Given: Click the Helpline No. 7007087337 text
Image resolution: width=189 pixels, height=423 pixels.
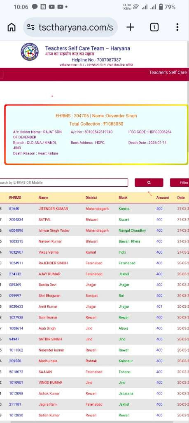Looking at the screenshot, I should tap(96, 60).
